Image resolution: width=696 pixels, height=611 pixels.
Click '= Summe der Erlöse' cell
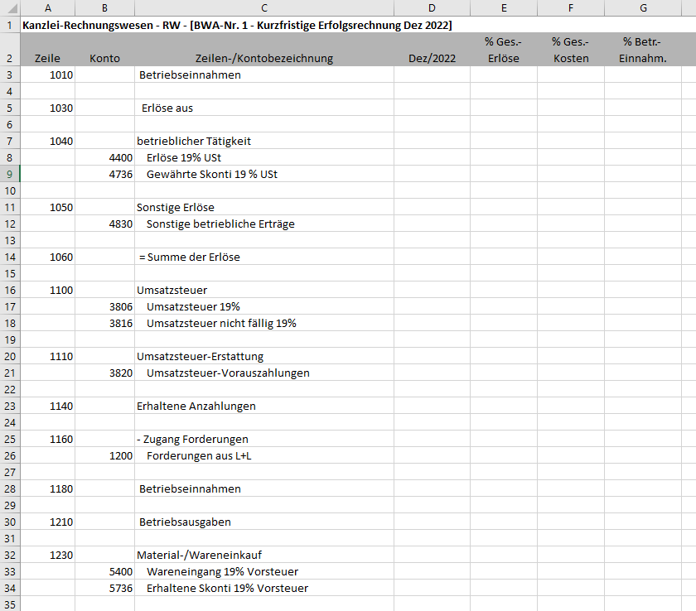[x=264, y=257]
